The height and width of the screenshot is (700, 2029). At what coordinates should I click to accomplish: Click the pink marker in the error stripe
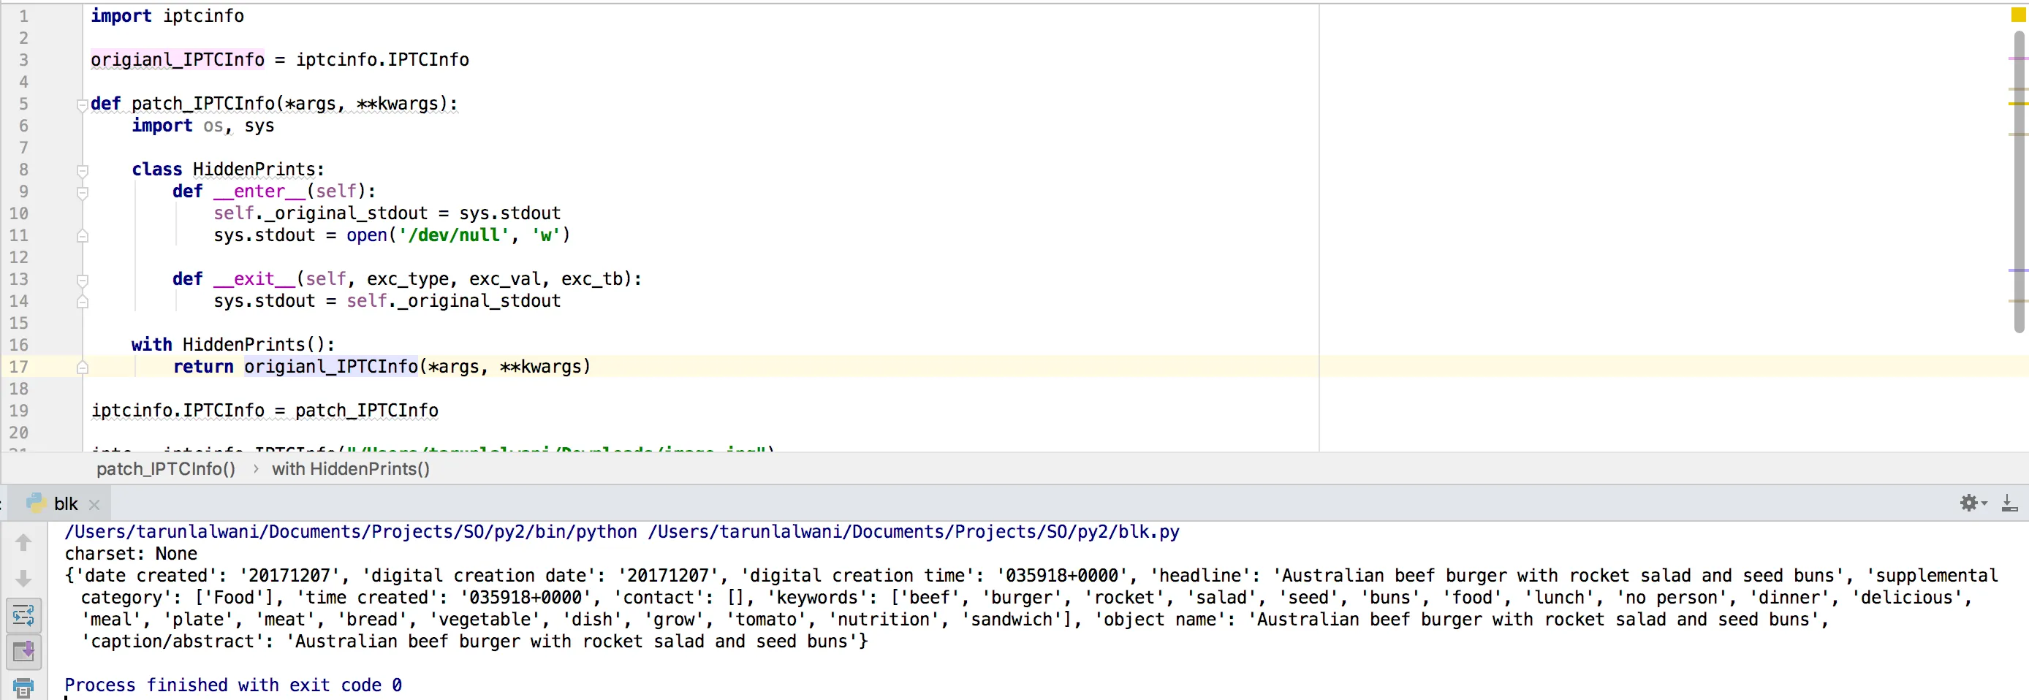[x=2018, y=58]
